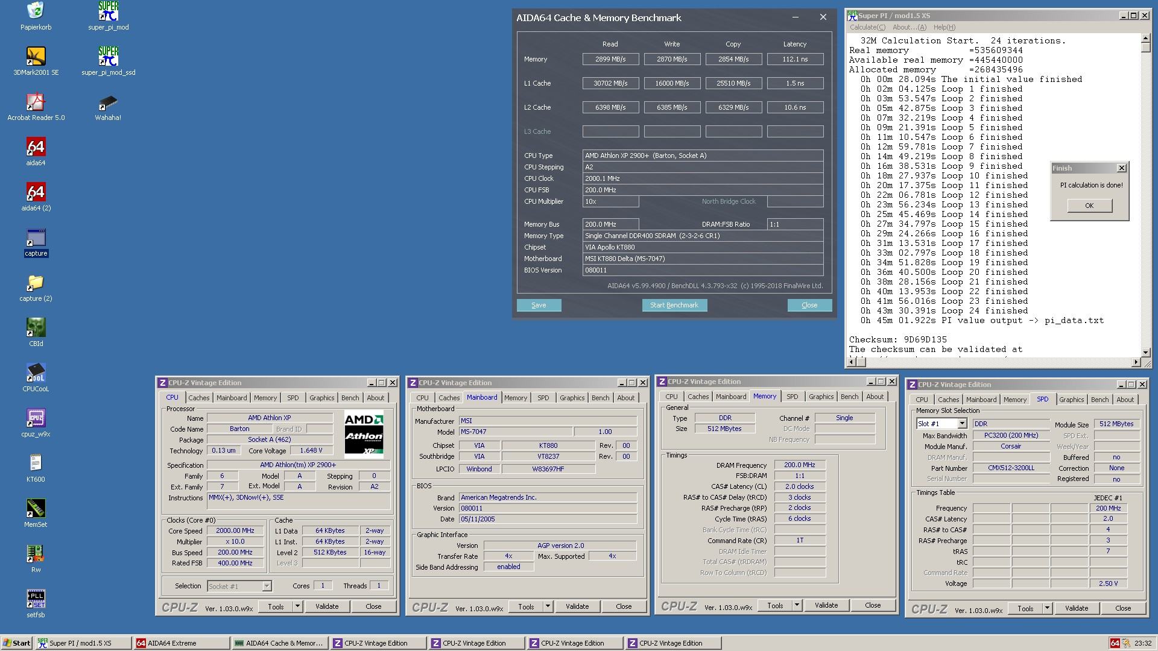1158x651 pixels.
Task: Click Tools button in the CPU-Z SPD window
Action: pyautogui.click(x=1025, y=608)
